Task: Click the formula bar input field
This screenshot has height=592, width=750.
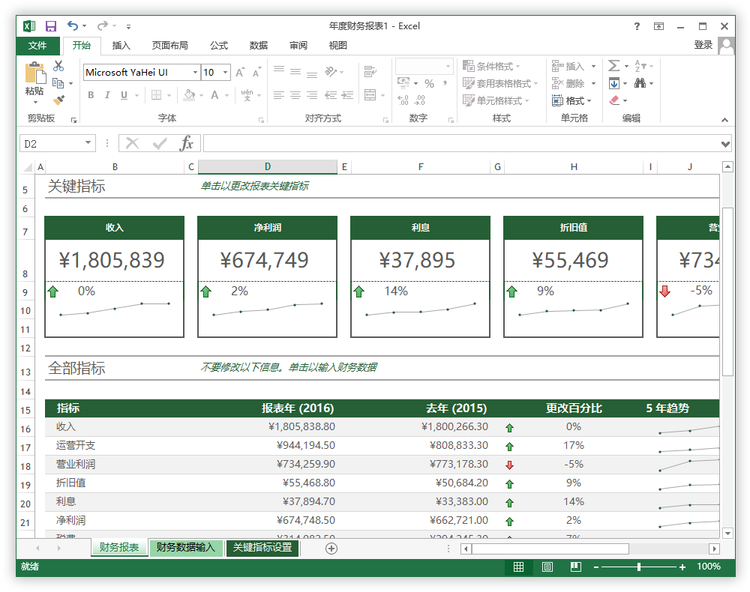Action: (x=461, y=143)
